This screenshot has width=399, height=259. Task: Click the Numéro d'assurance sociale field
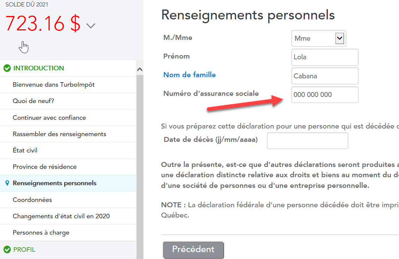tap(325, 95)
